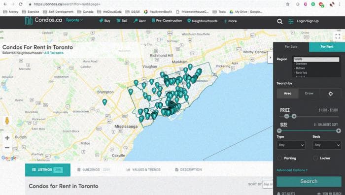
Task: Click the map pin near Brampton
Action: (x=104, y=102)
